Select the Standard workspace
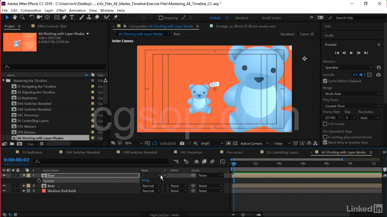 (241, 18)
